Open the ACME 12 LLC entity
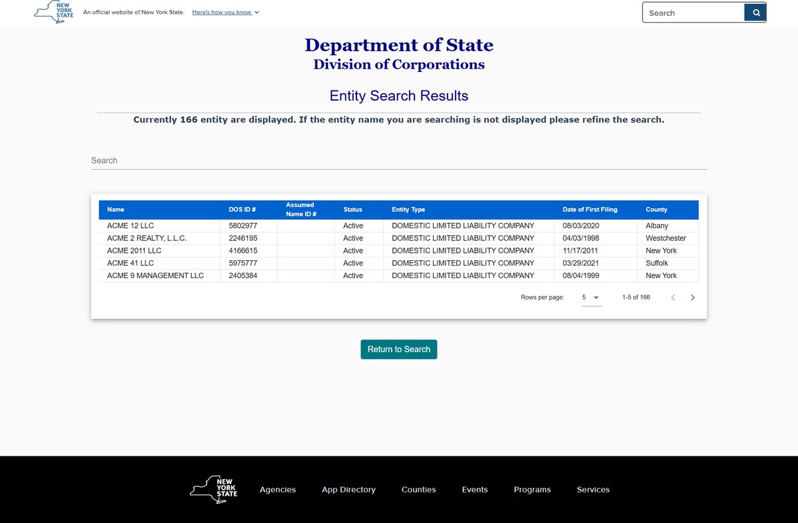Image resolution: width=798 pixels, height=523 pixels. (130, 226)
